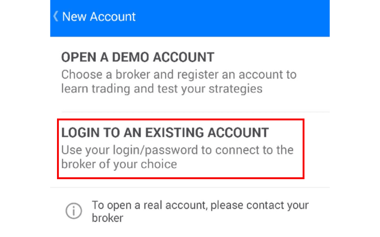Click the circled info icon
Viewport: 380px width, 237px height.
click(74, 211)
